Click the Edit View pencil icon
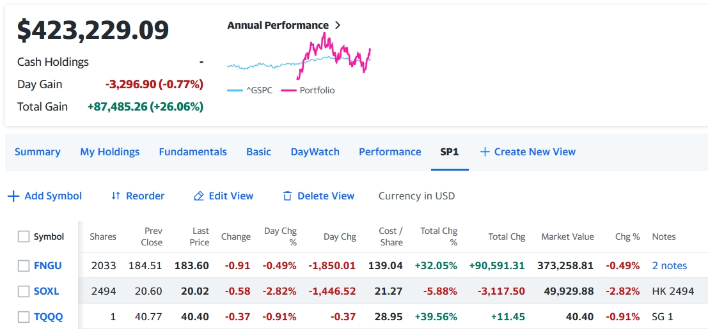The image size is (708, 333). [199, 196]
